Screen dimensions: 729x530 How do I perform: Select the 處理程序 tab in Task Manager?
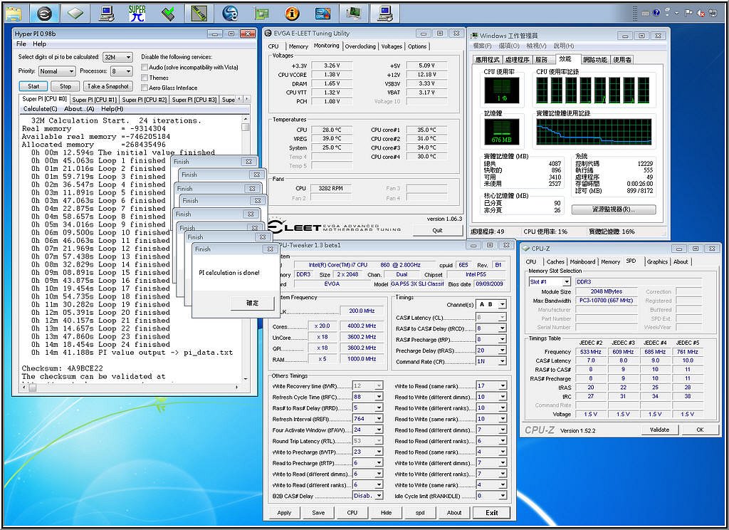[x=517, y=60]
